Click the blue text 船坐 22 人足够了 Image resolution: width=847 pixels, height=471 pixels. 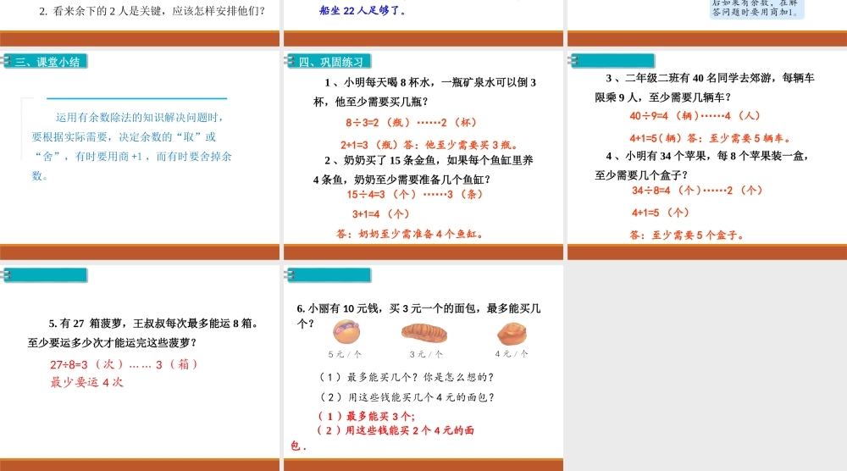[x=363, y=11]
